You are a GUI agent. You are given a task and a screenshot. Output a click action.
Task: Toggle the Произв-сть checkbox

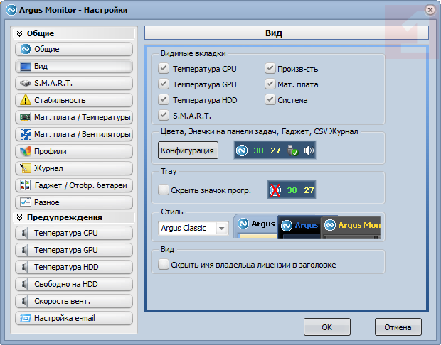tap(270, 68)
